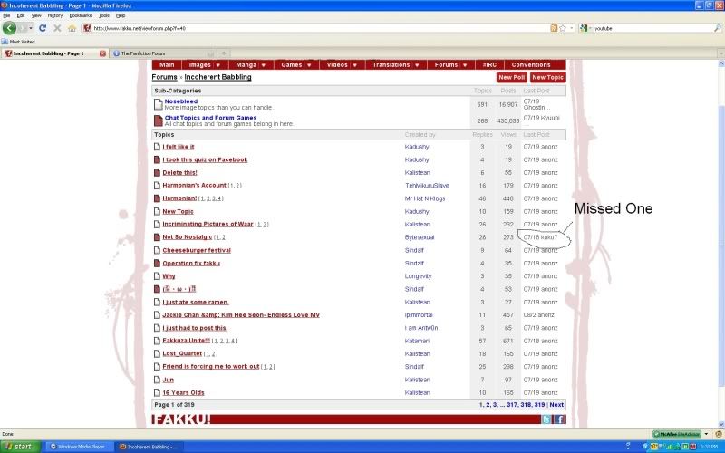Viewport: 725px width, 453px height.
Task: Expand the Manga menu arrow
Action: click(264, 65)
